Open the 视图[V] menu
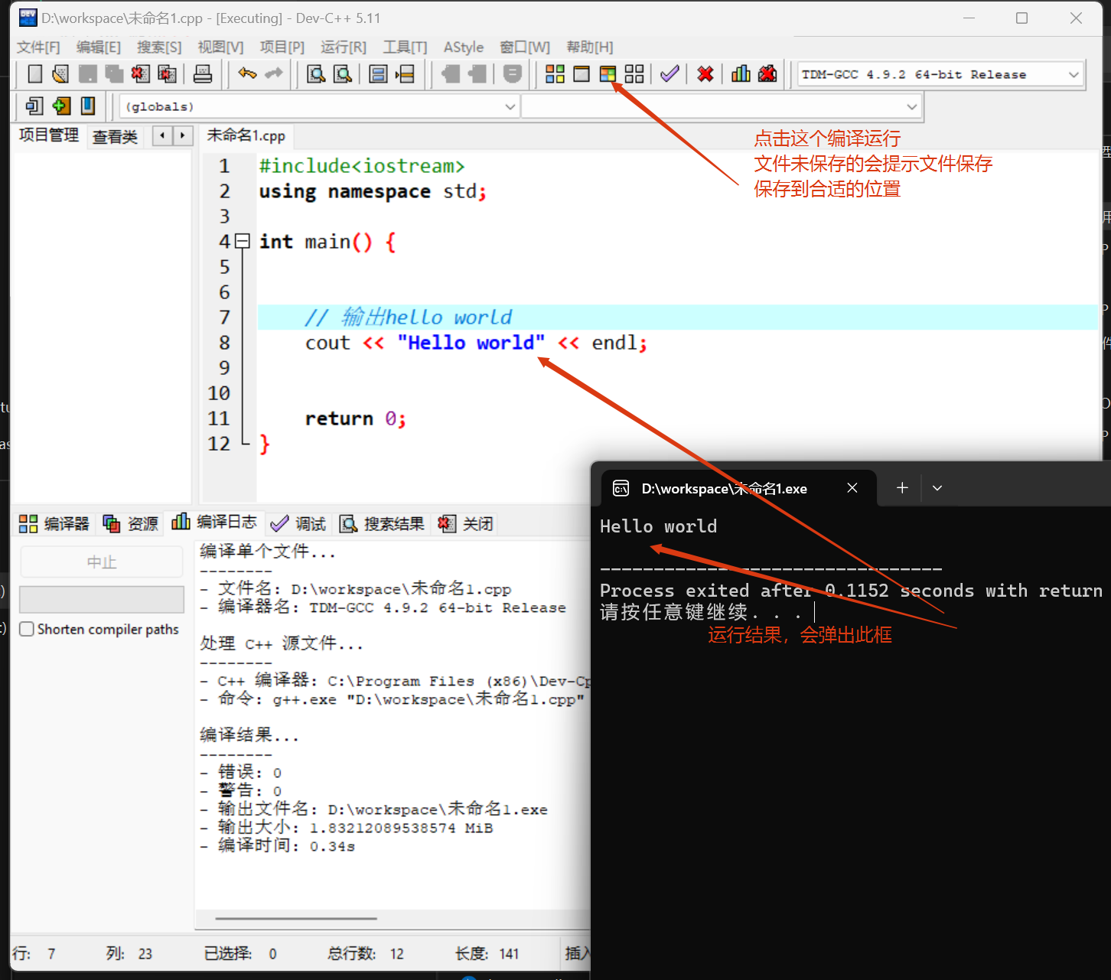The width and height of the screenshot is (1111, 980). pyautogui.click(x=220, y=47)
